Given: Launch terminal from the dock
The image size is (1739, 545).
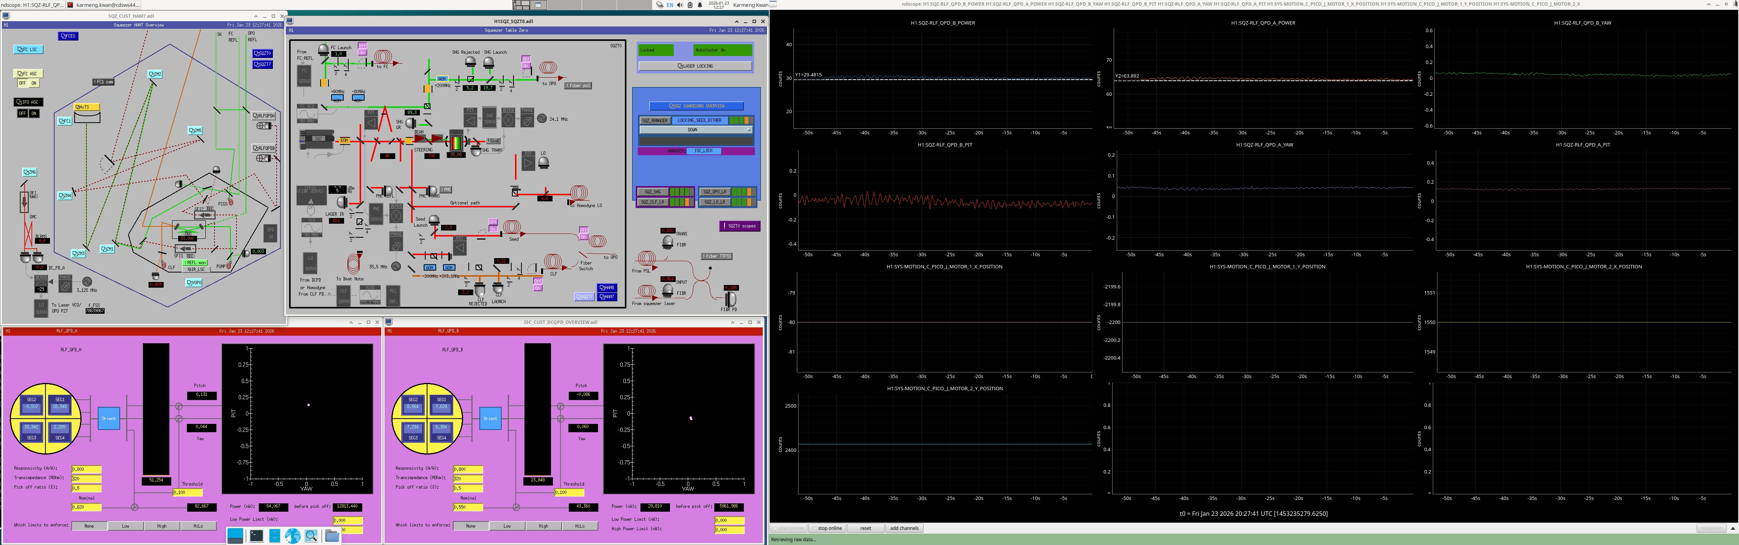Looking at the screenshot, I should (256, 536).
